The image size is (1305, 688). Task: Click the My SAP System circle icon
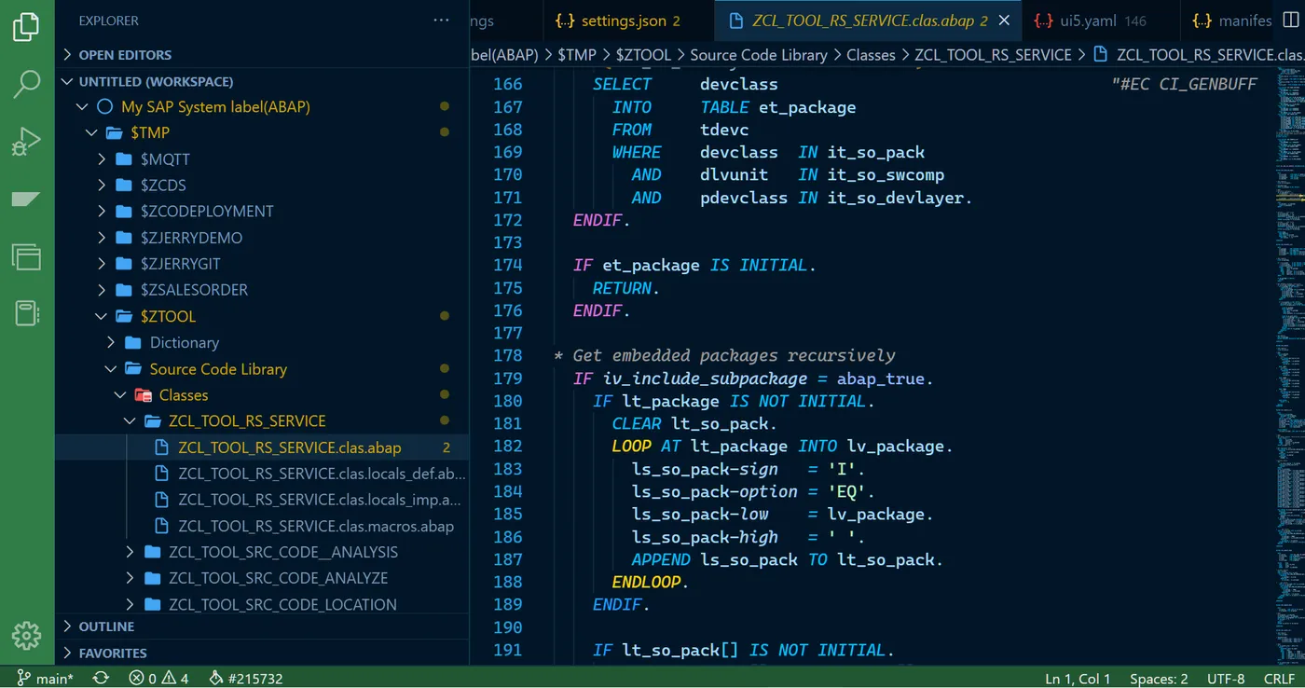point(104,107)
